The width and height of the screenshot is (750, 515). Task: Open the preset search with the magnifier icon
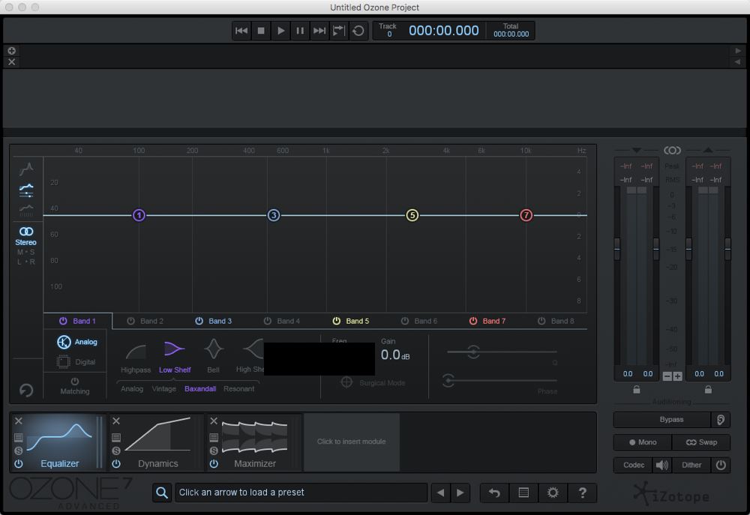pos(162,493)
